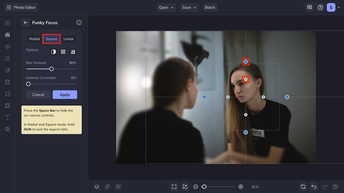This screenshot has width=344, height=193.
Task: Click the Photo Editor title label
Action: coord(24,7)
